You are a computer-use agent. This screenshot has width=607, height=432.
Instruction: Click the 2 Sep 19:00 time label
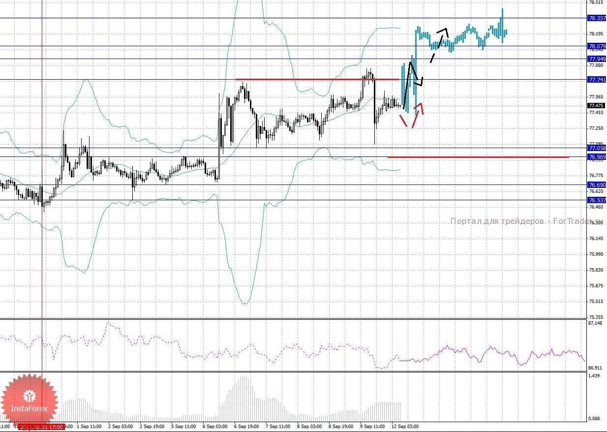tap(152, 427)
